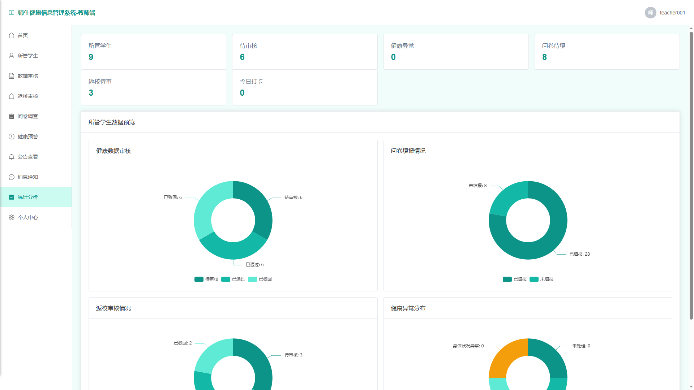
Task: Click the 未填报: 8 chart label
Action: pos(477,186)
